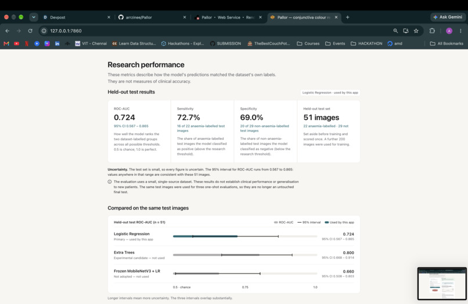The height and width of the screenshot is (304, 468).
Task: Click the Specificity value 69.0%
Action: tap(251, 118)
